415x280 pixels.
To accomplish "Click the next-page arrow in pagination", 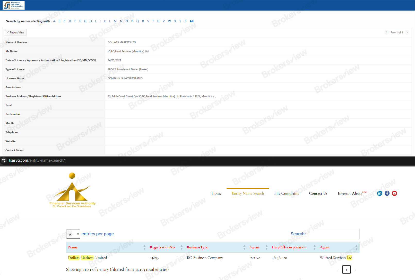I will pos(355,269).
